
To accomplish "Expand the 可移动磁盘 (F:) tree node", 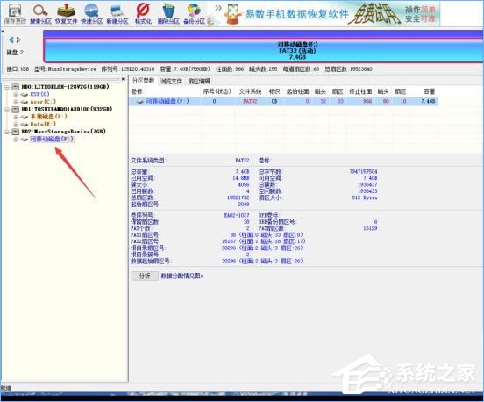I will click(x=16, y=140).
